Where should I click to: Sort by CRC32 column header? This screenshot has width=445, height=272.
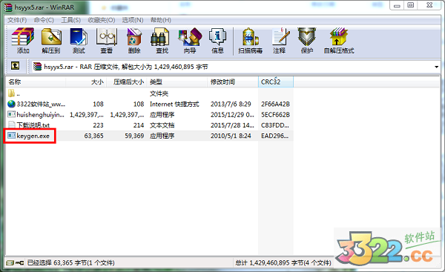(x=276, y=82)
